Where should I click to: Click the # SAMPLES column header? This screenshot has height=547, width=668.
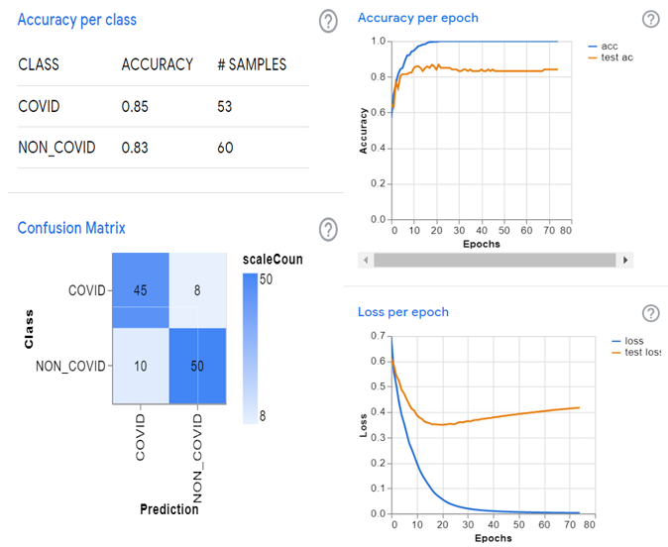252,64
